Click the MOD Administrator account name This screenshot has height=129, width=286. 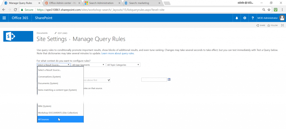click(268, 18)
